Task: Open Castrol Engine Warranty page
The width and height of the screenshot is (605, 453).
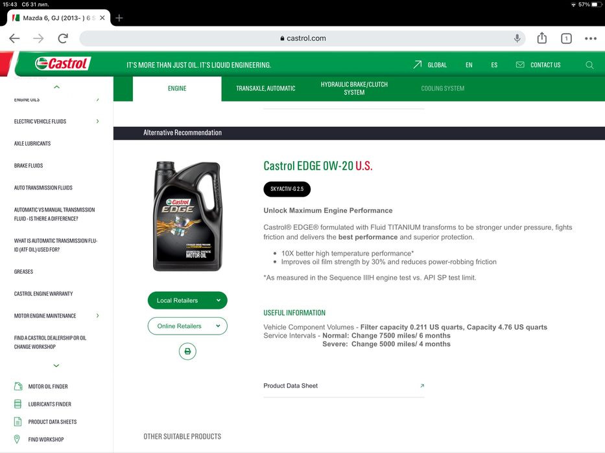Action: click(x=43, y=294)
